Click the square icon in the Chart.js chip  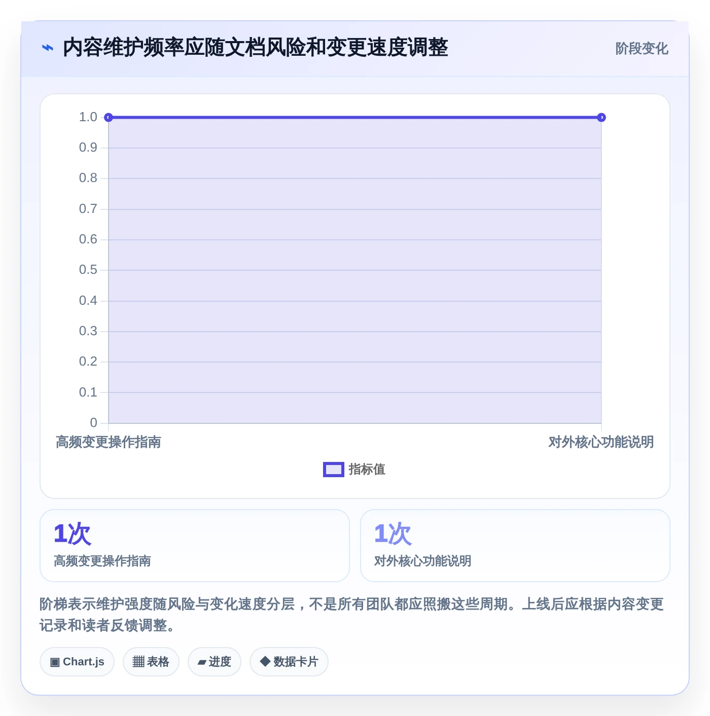pos(55,662)
